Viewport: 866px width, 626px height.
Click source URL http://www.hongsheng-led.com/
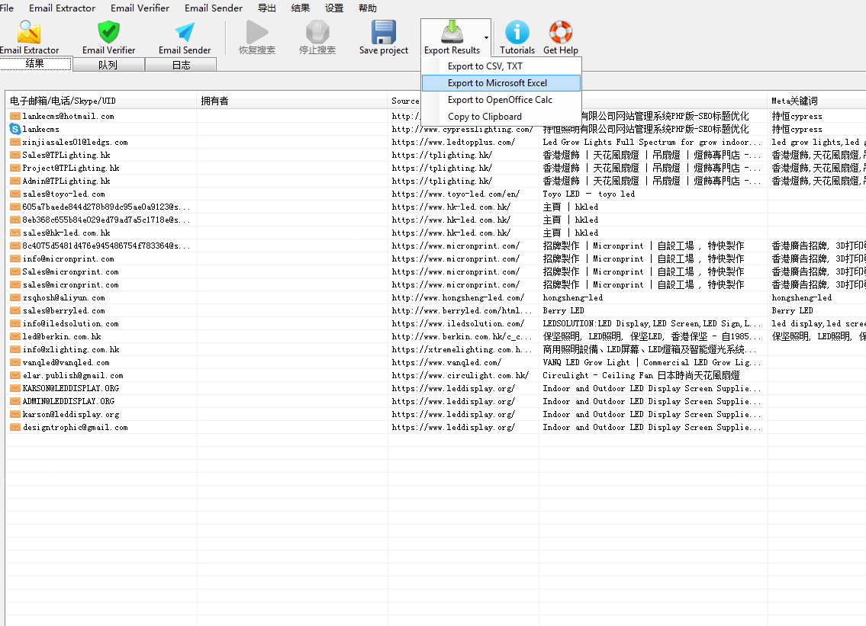point(458,297)
